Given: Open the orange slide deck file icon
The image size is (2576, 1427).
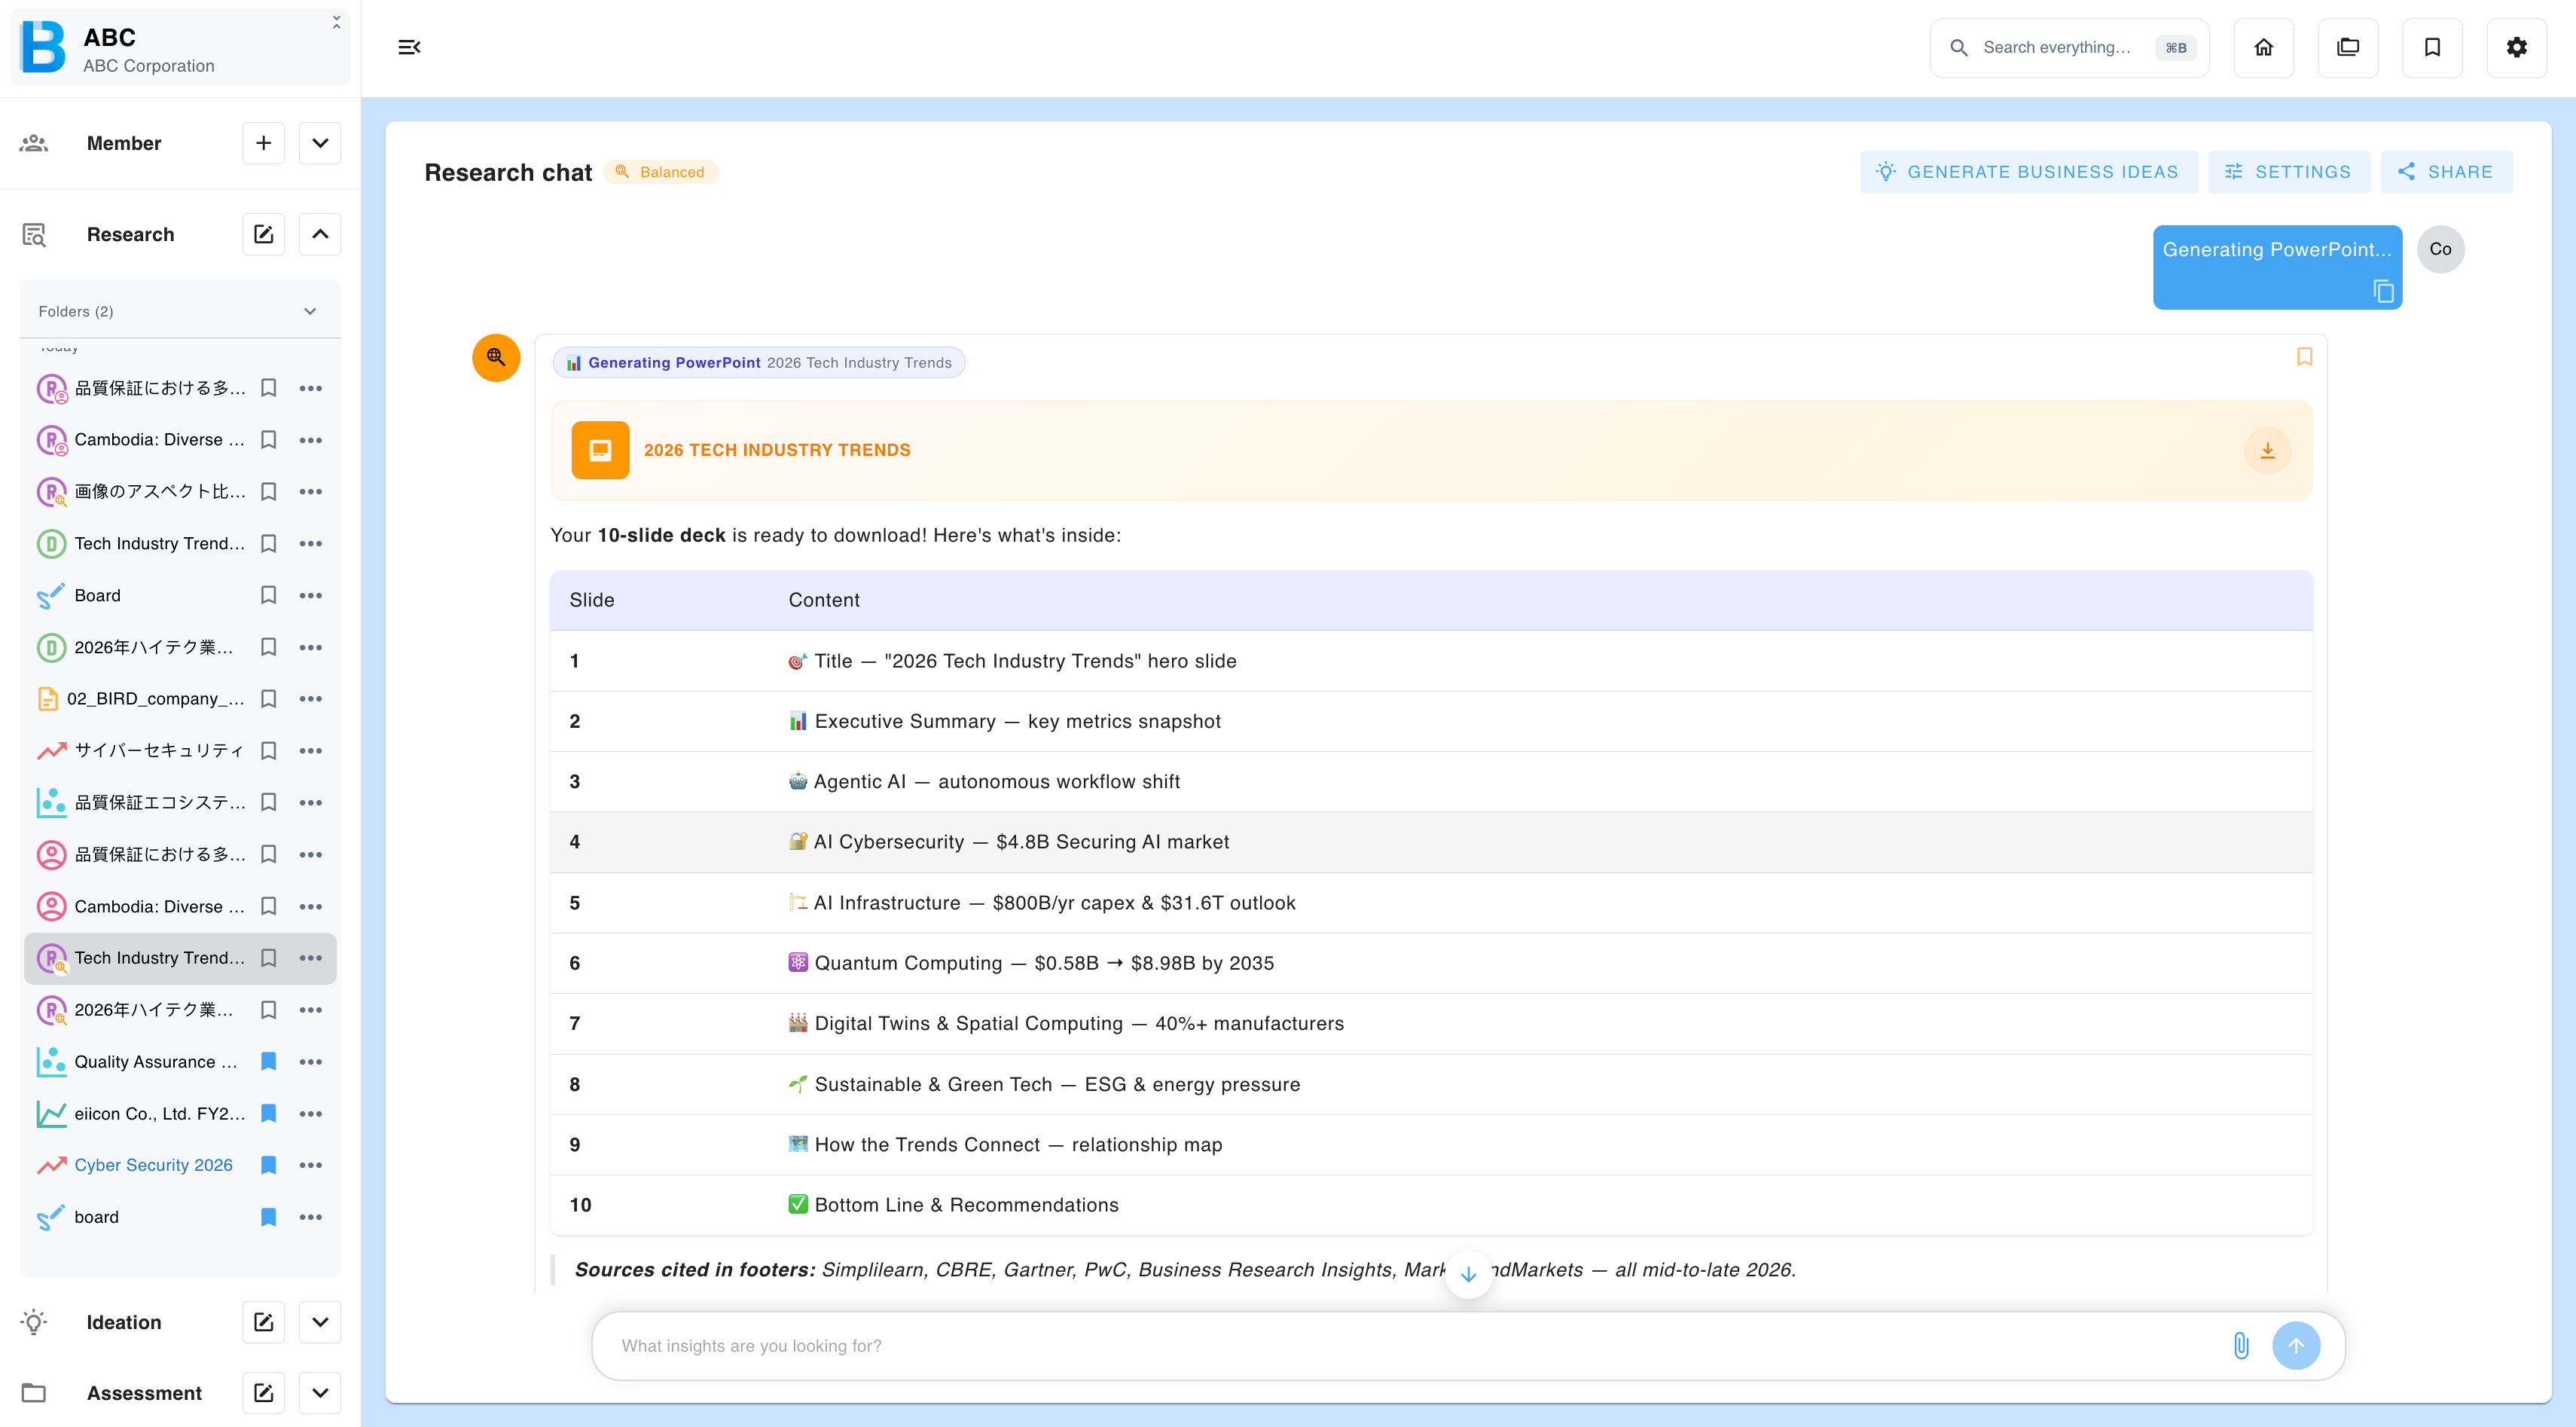Looking at the screenshot, I should tap(600, 450).
